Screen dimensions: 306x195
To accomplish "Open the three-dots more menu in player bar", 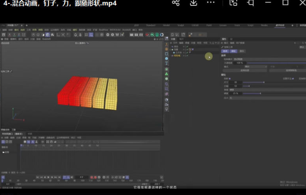I will click(x=211, y=2).
